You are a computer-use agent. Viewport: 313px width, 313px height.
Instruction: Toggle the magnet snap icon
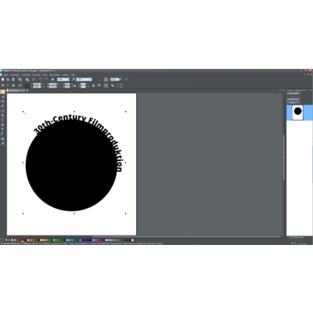tap(106, 79)
